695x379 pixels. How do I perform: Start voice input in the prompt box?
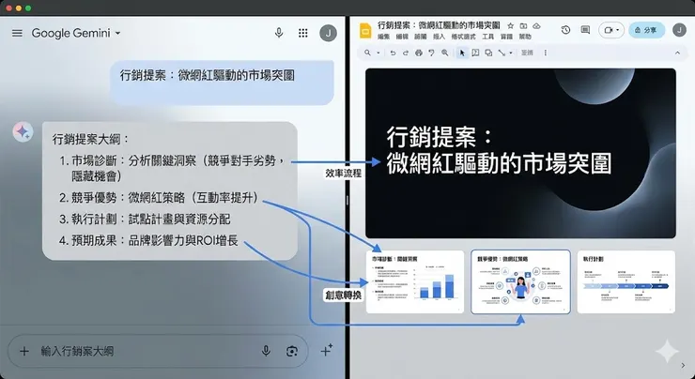tap(266, 352)
